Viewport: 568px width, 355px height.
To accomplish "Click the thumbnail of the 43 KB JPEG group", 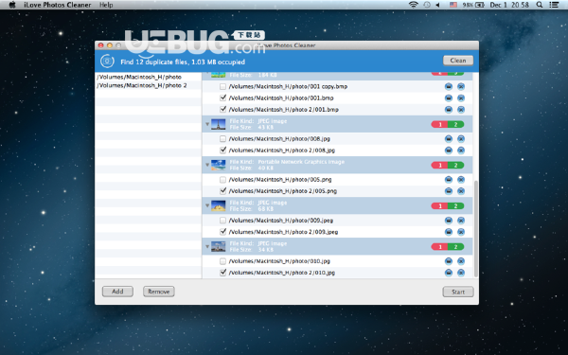I will 218,124.
